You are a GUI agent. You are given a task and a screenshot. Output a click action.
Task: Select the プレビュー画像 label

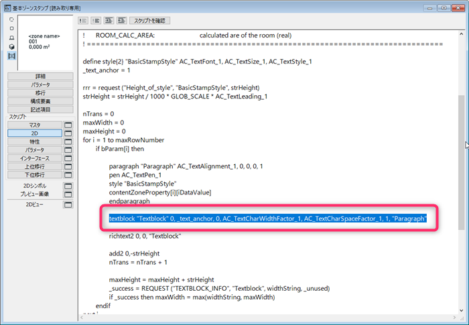(35, 194)
